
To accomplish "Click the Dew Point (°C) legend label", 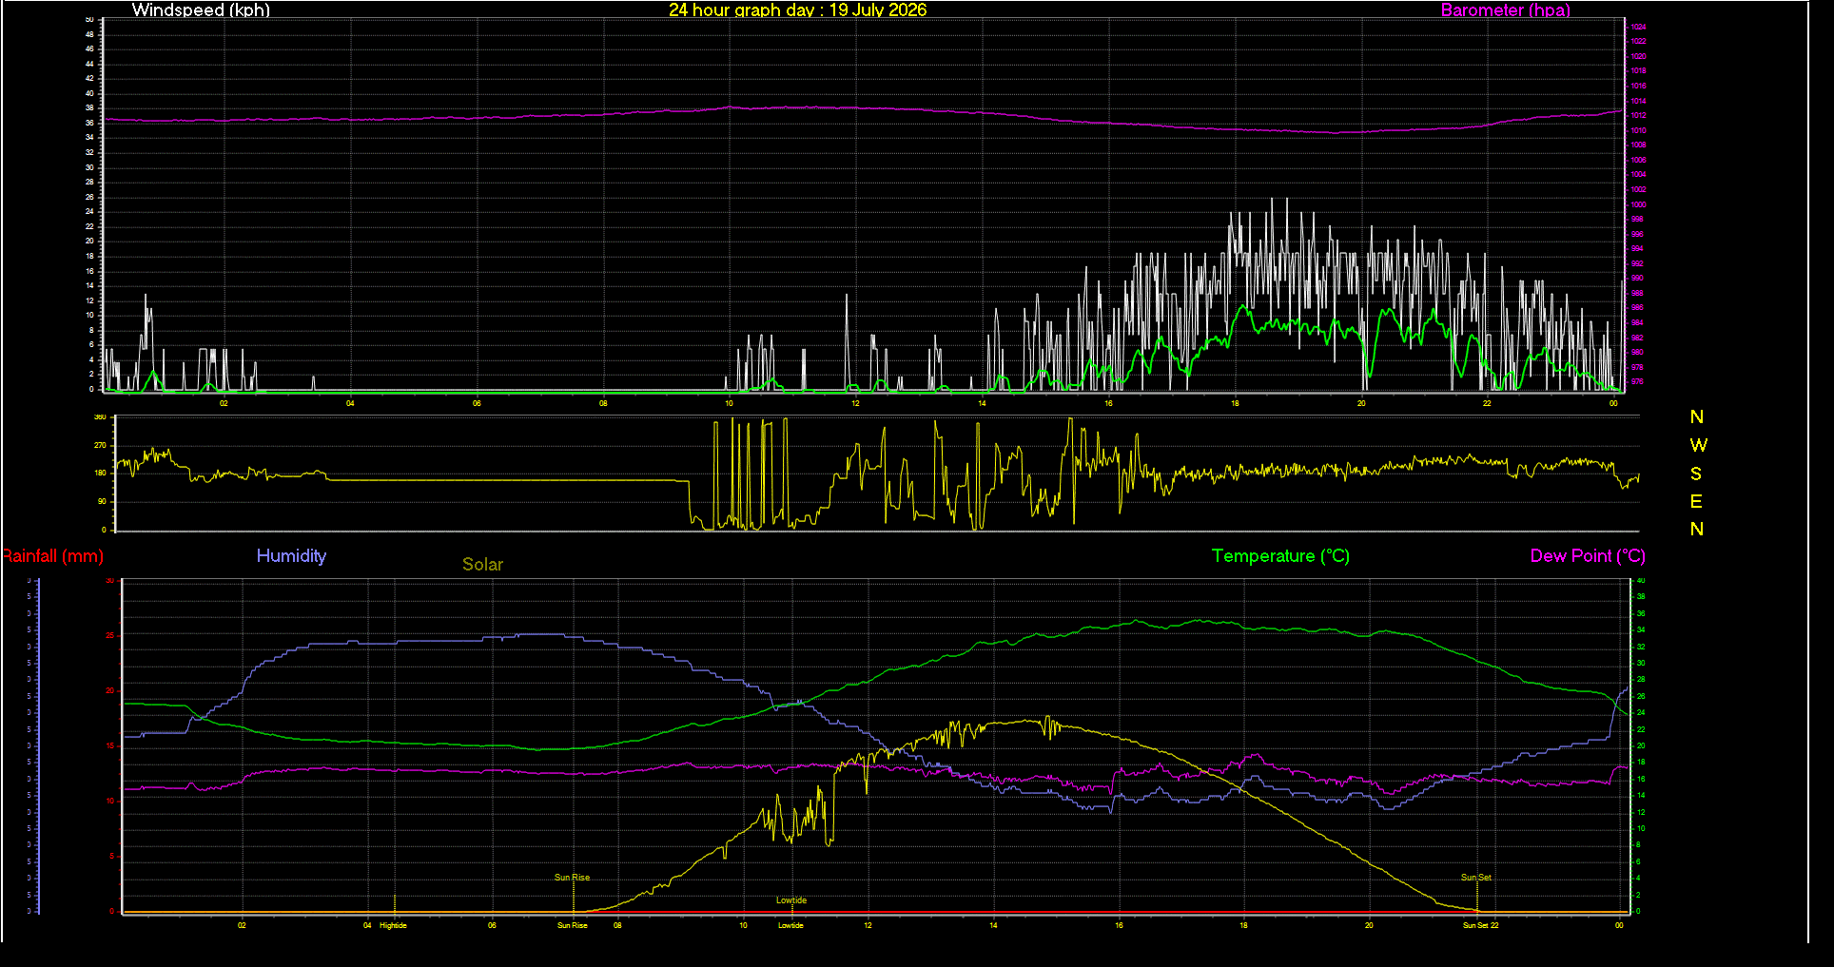I will click(1588, 556).
